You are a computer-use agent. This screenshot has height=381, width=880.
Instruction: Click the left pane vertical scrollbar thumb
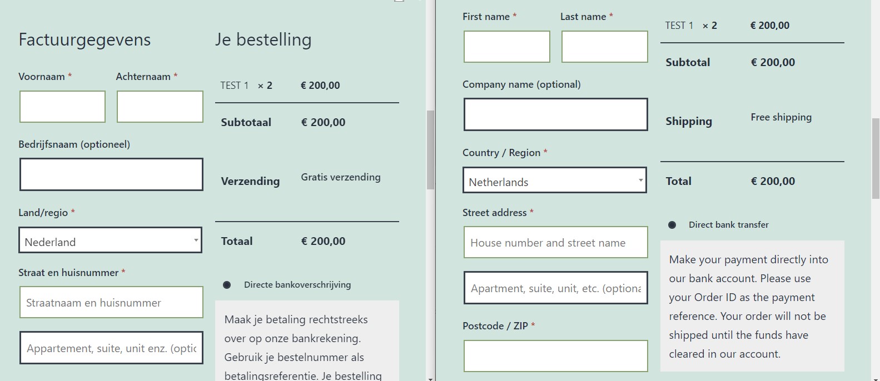click(x=430, y=150)
